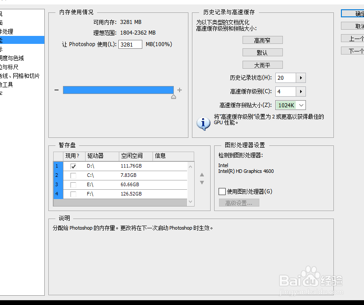Screen dimensions: 364x305
Task: Move selected scratch disk up with arrow
Action: pos(202,175)
